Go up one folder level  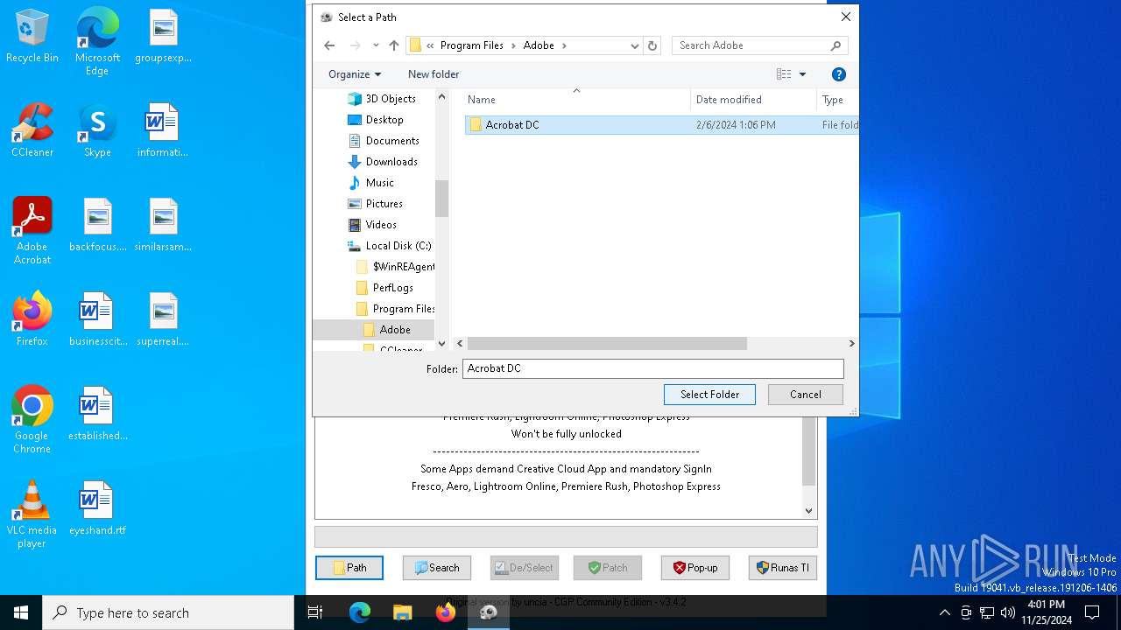coord(394,45)
